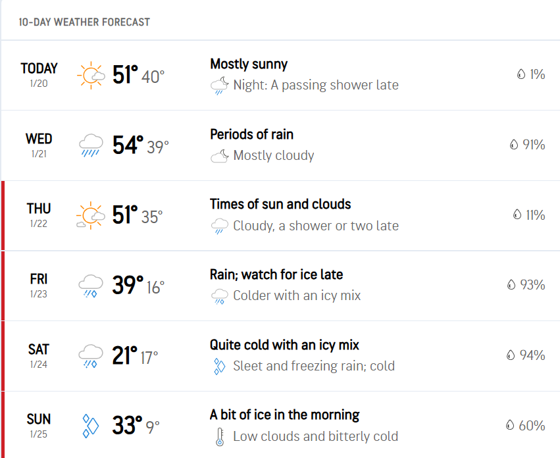The image size is (560, 458).
Task: Click the sleet icon next to Saturday's description
Action: (219, 365)
